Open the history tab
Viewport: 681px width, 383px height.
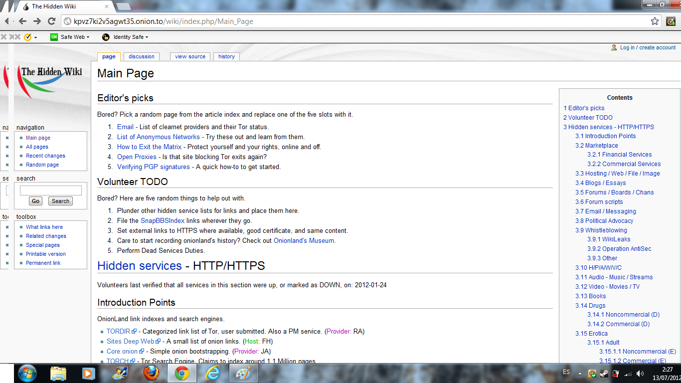coord(226,56)
